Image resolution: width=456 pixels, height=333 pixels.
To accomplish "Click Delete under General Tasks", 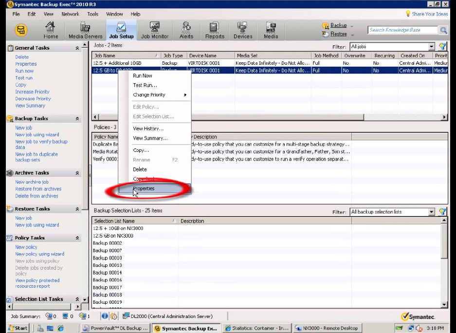I will tap(22, 57).
